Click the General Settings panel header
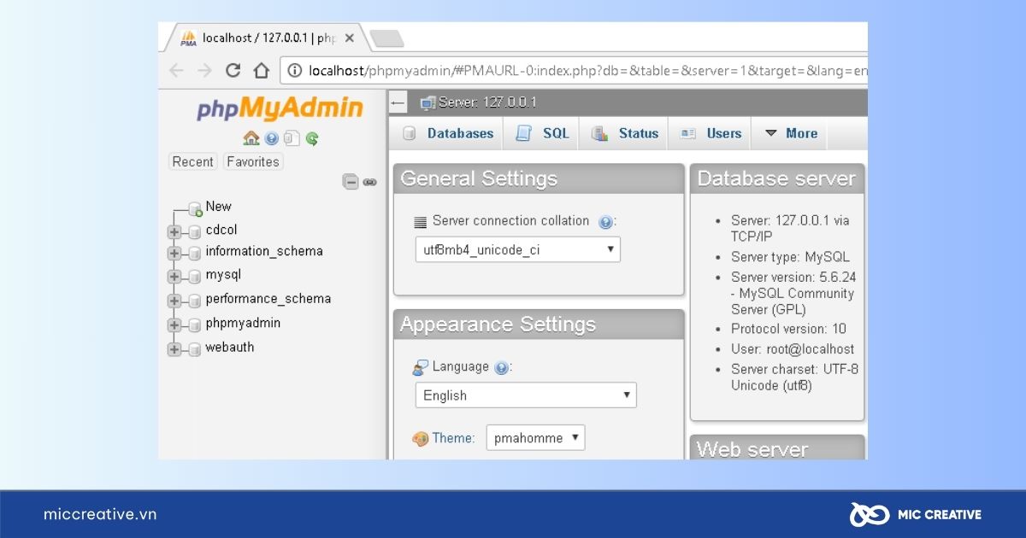This screenshot has height=538, width=1026. [x=539, y=178]
